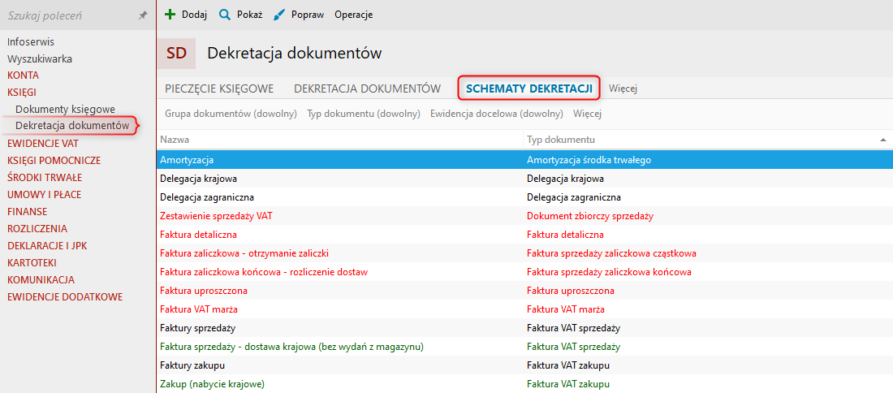Click the SD module badge icon
The width and height of the screenshot is (893, 393).
point(176,54)
